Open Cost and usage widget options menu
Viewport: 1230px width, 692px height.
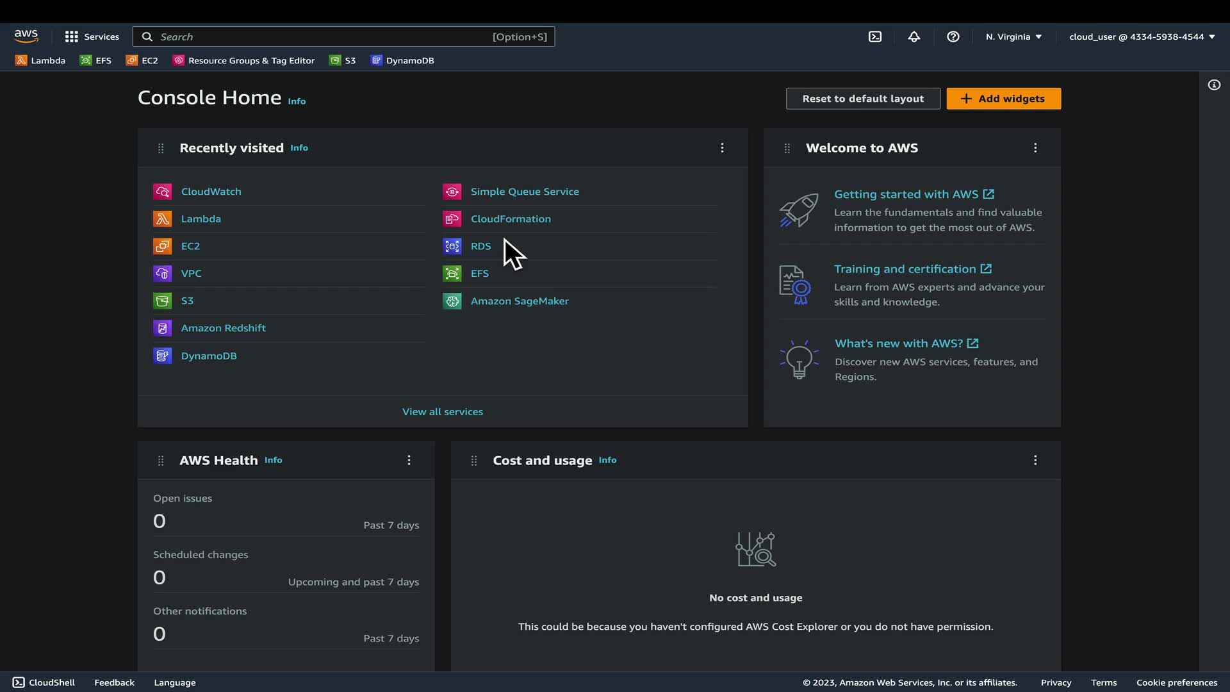(1035, 460)
